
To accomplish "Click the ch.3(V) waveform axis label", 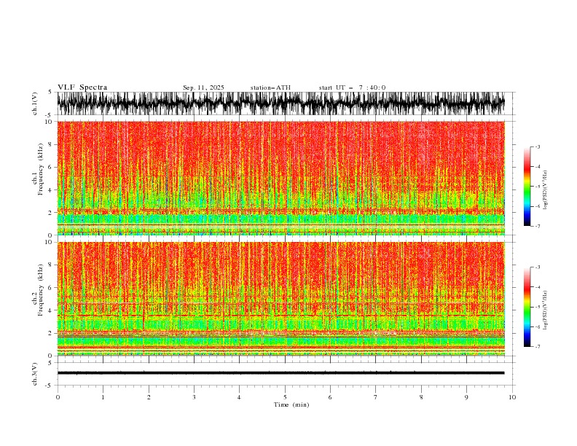I will (x=35, y=374).
